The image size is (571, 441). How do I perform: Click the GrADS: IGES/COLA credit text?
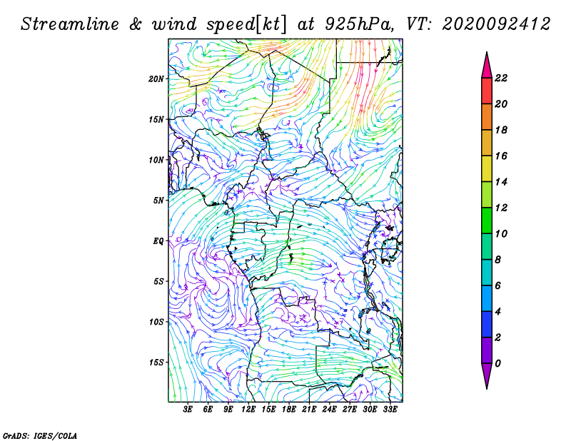tap(40, 436)
